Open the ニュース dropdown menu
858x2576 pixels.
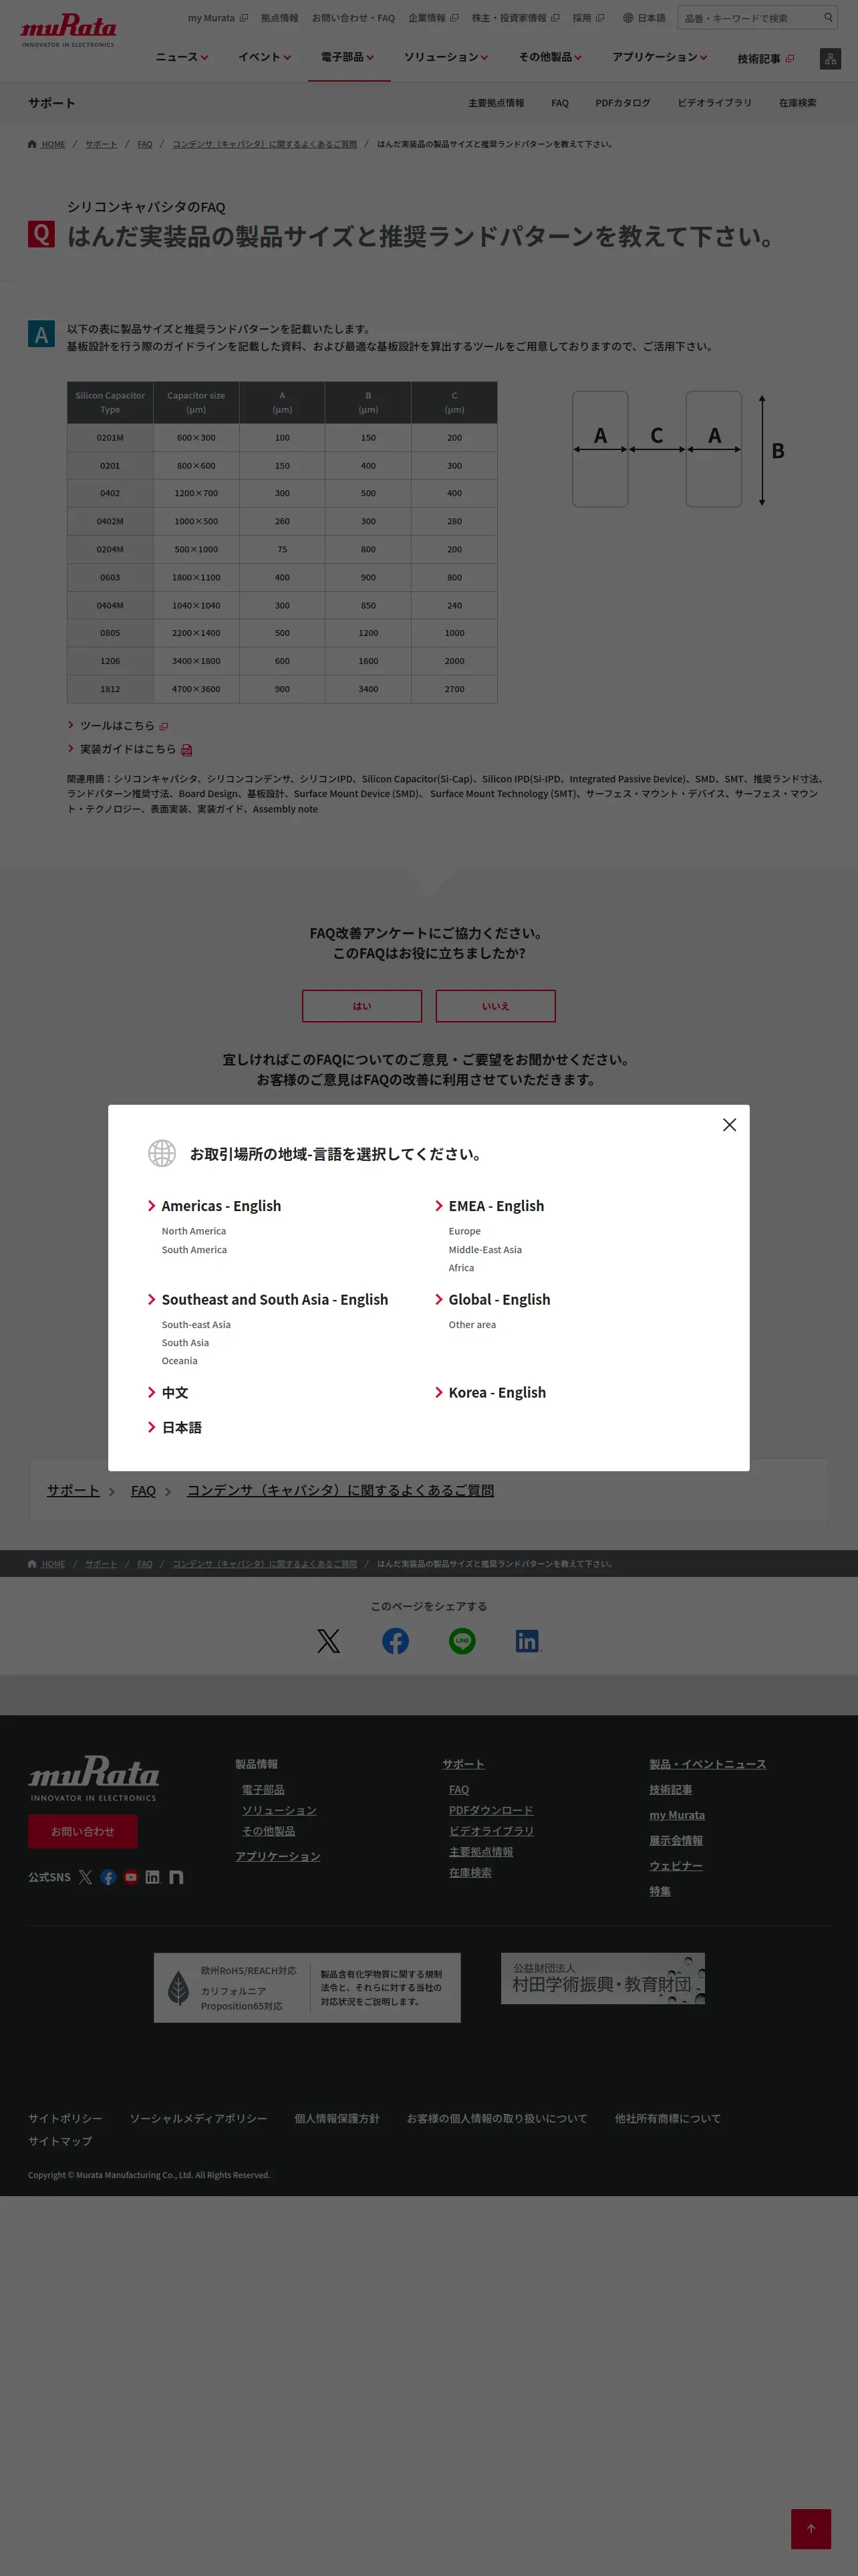[182, 57]
